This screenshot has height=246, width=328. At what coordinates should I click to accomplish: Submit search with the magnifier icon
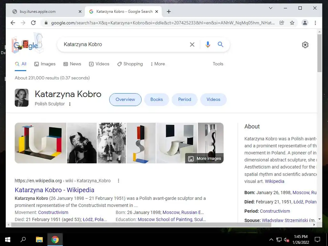[x=220, y=44]
